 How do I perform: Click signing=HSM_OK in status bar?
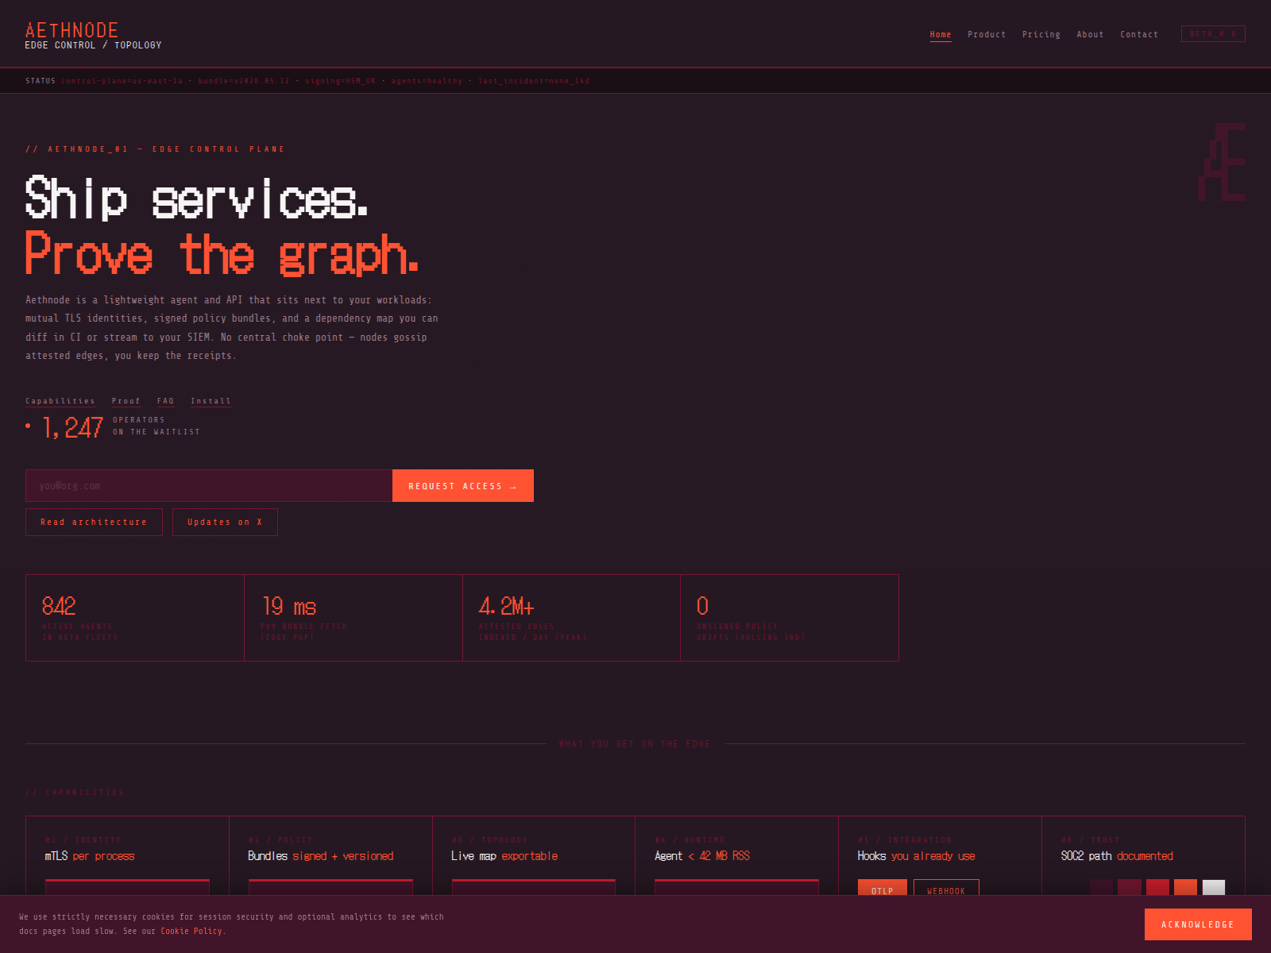tap(340, 81)
